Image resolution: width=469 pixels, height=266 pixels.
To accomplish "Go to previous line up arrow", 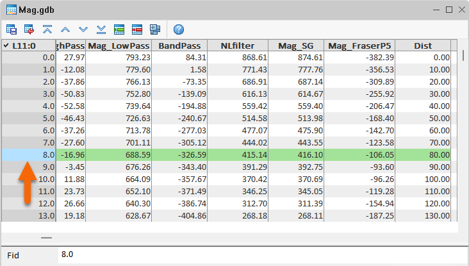I will [x=65, y=29].
